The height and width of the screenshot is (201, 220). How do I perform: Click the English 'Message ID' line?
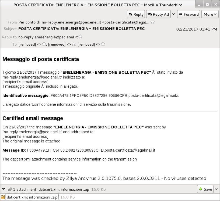coord(79,150)
